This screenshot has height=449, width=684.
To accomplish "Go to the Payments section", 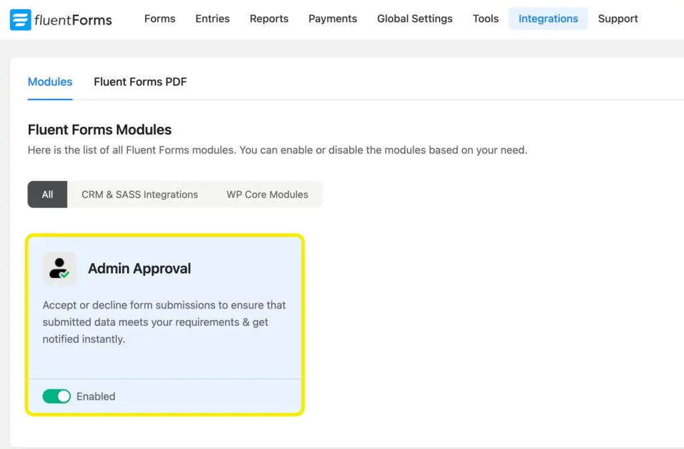I will pyautogui.click(x=332, y=19).
